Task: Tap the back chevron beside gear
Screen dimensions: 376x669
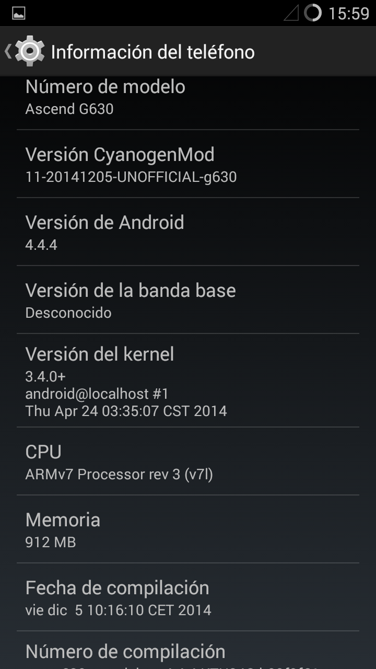Action: [x=7, y=51]
